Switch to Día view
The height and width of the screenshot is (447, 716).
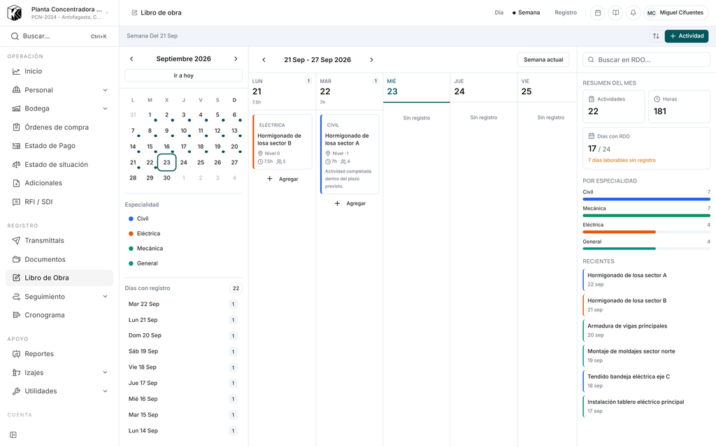[499, 13]
